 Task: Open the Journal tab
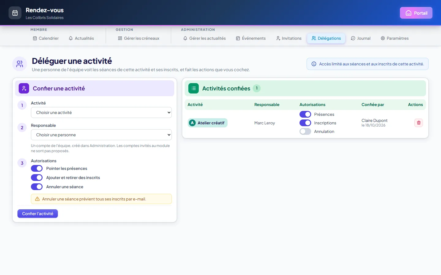pos(361,38)
